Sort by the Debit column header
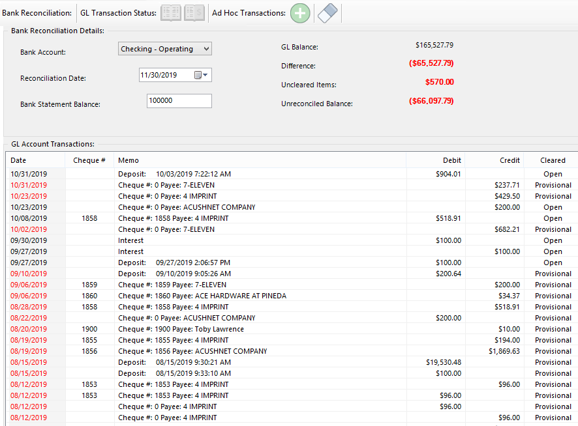The image size is (578, 426). tap(451, 160)
